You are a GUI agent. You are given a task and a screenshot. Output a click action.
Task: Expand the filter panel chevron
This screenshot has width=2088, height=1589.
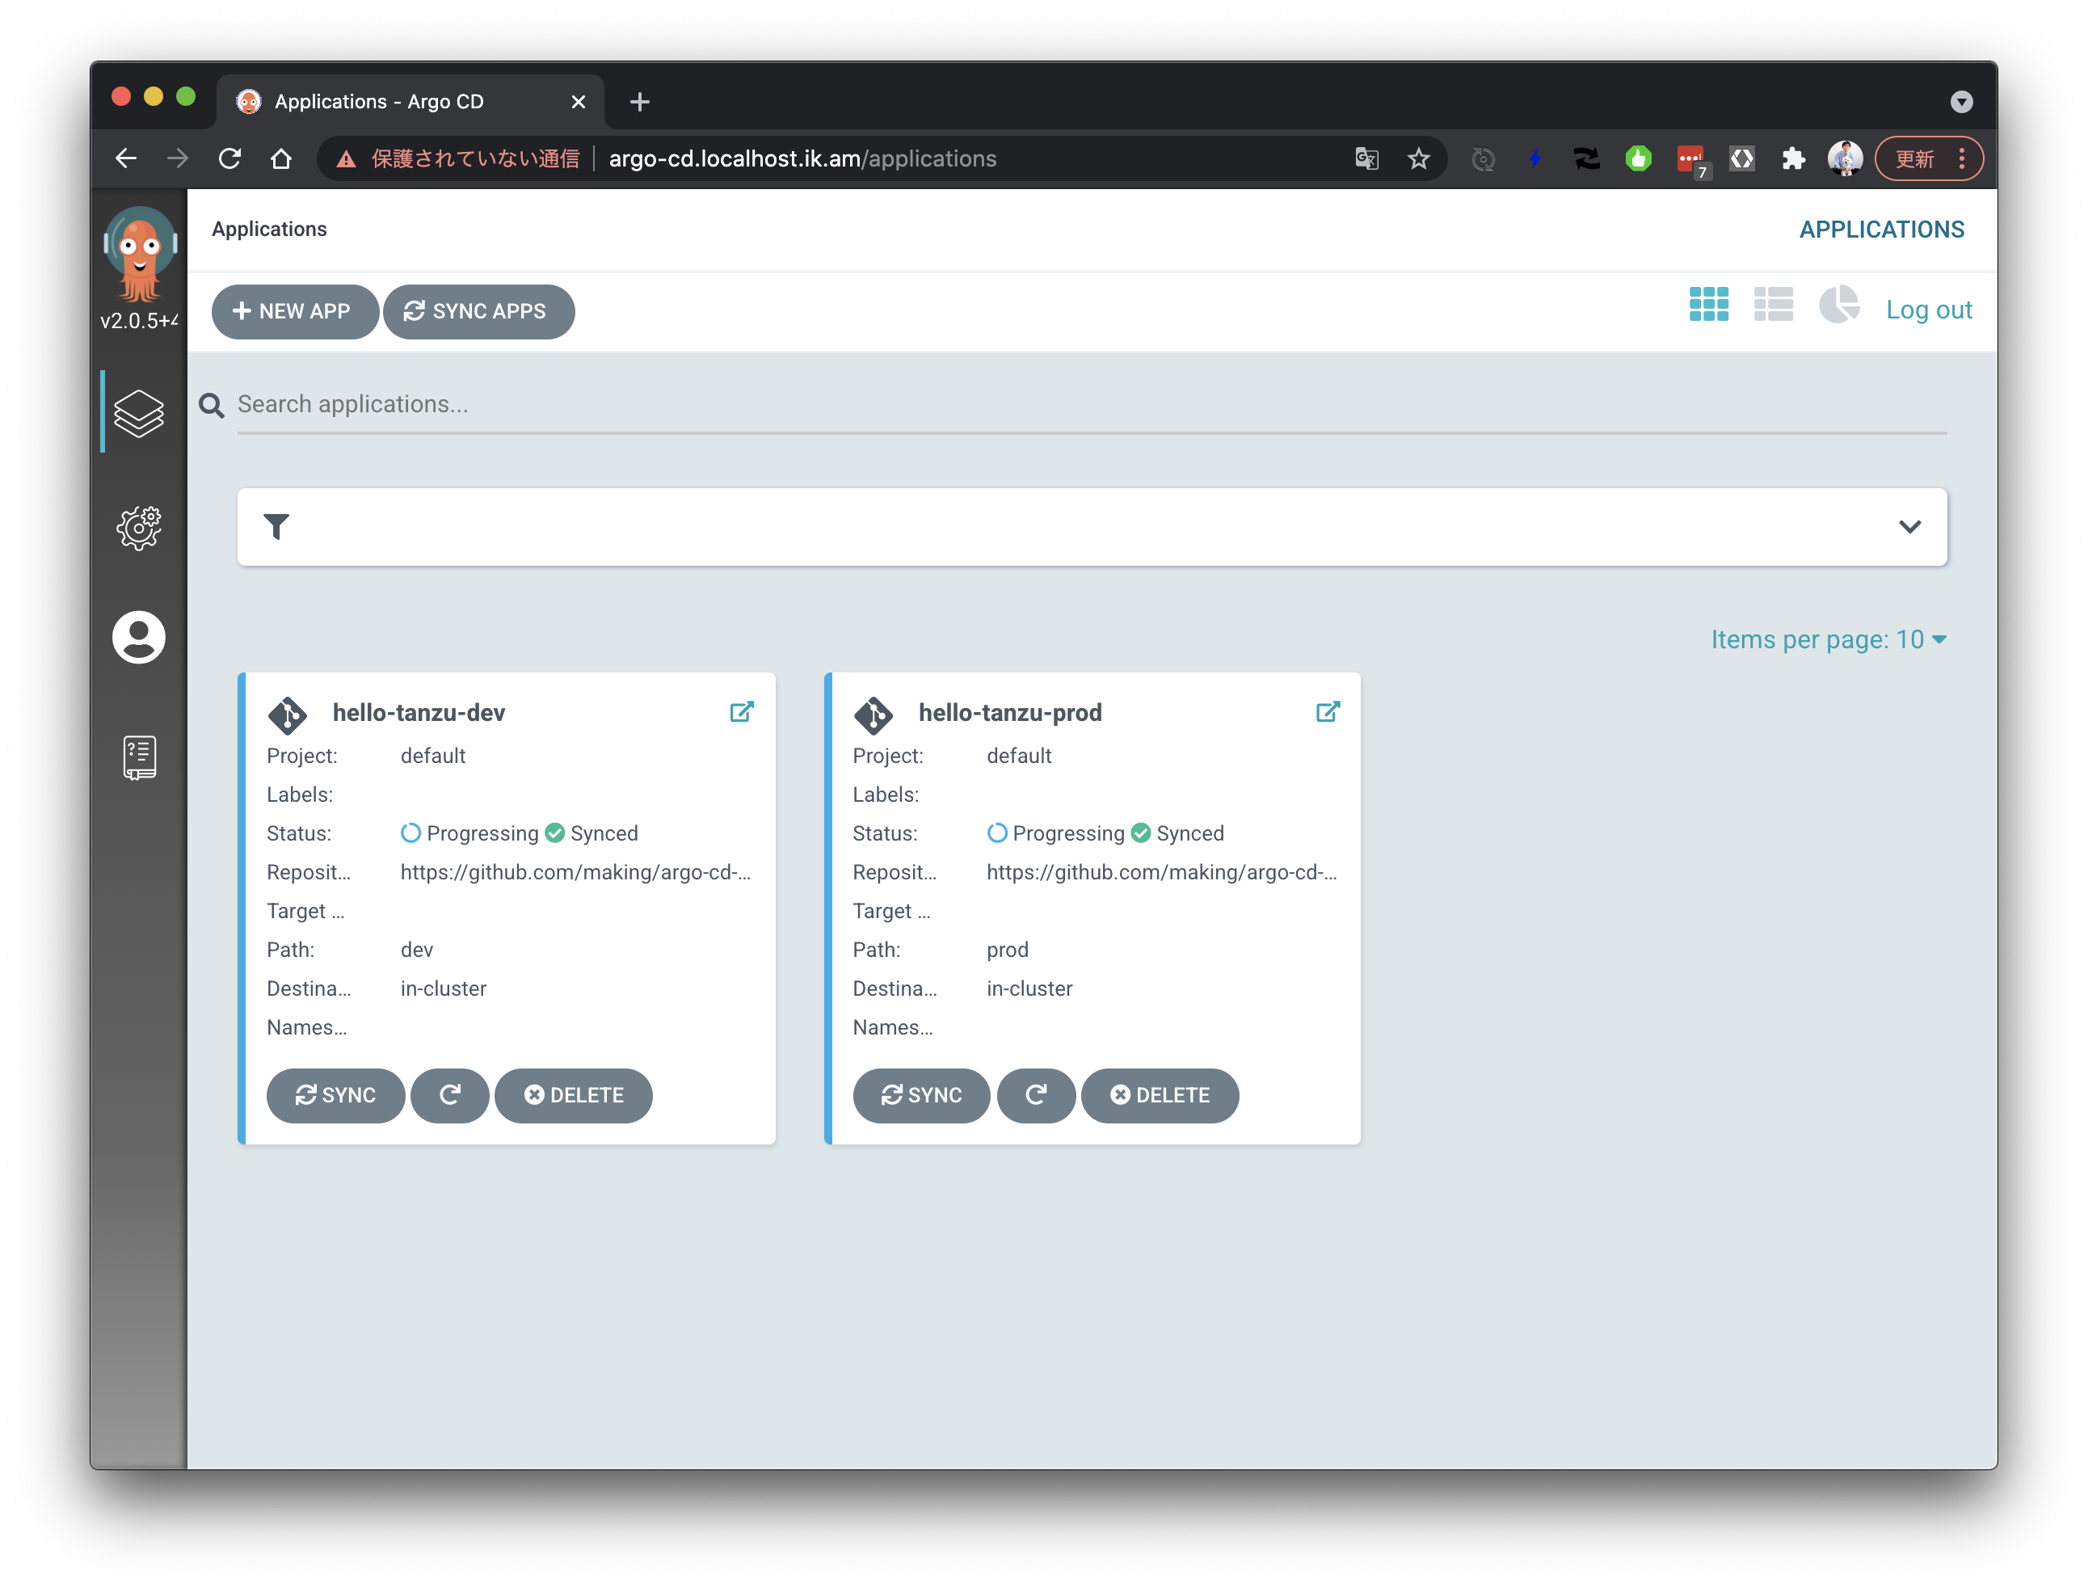(x=1909, y=527)
